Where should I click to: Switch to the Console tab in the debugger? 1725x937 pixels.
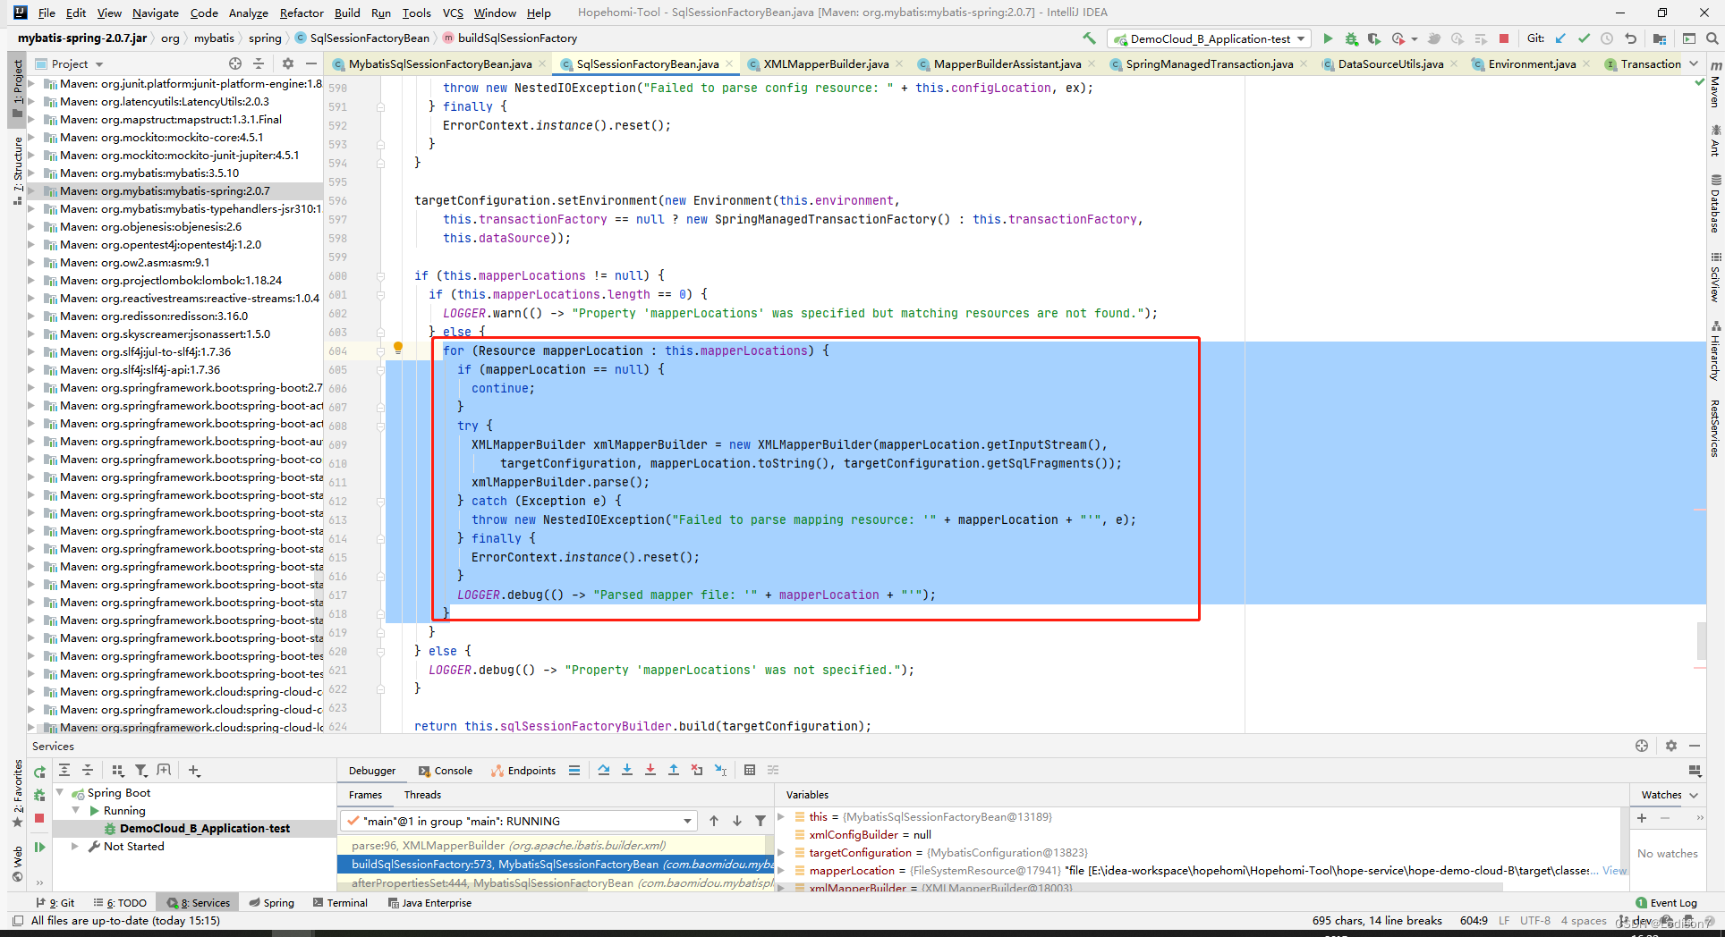click(x=446, y=770)
